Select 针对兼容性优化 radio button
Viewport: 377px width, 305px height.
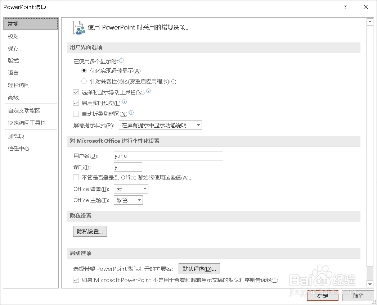tap(84, 81)
